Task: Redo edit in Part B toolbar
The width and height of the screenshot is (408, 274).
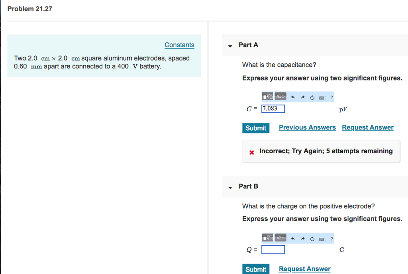Action: pos(303,239)
